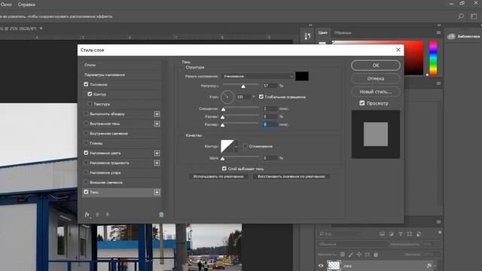This screenshot has width=482, height=271.
Task: Click Использовать по умолчанию button
Action: click(x=218, y=176)
